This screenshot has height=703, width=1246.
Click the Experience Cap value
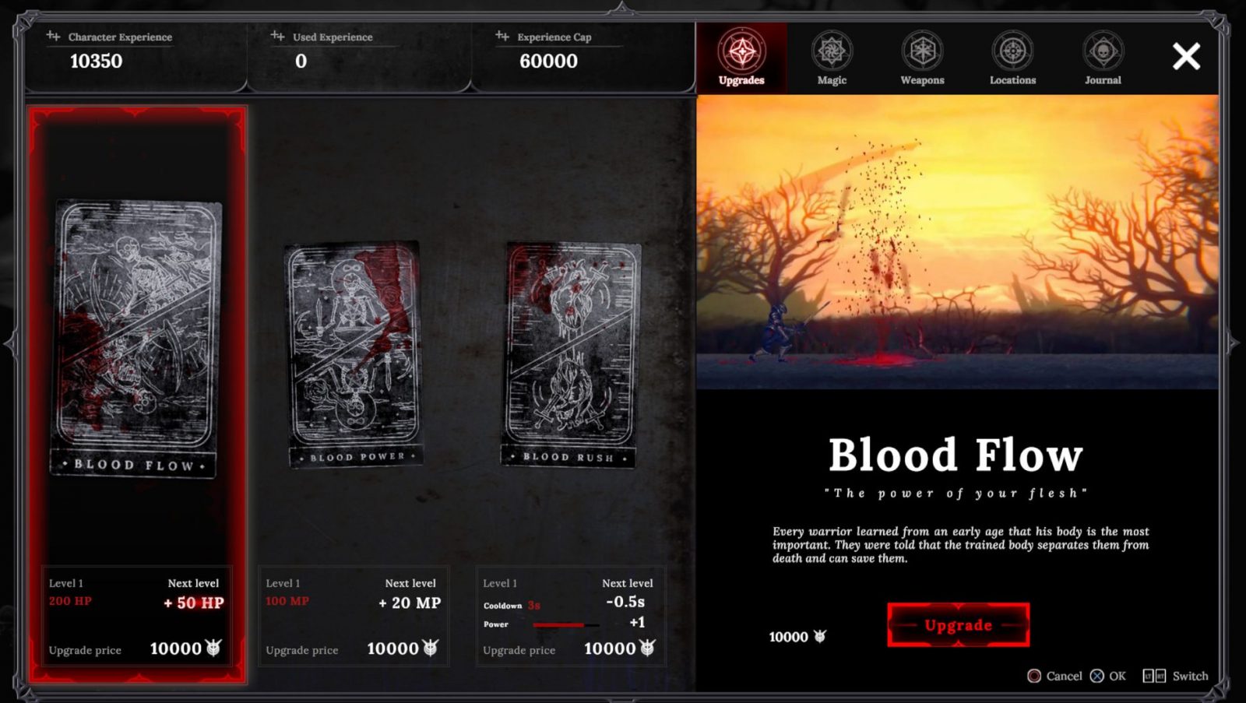548,61
